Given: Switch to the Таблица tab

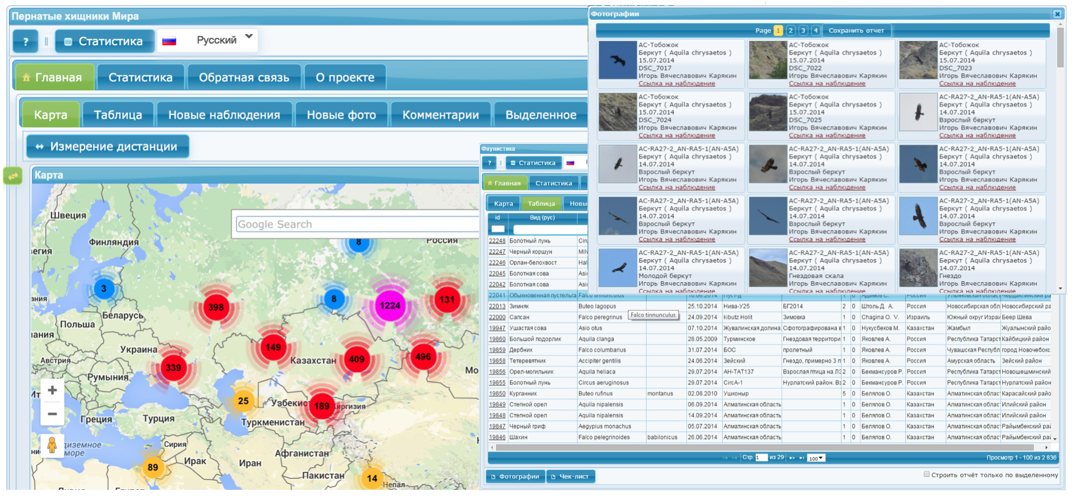Looking at the screenshot, I should click(x=118, y=115).
